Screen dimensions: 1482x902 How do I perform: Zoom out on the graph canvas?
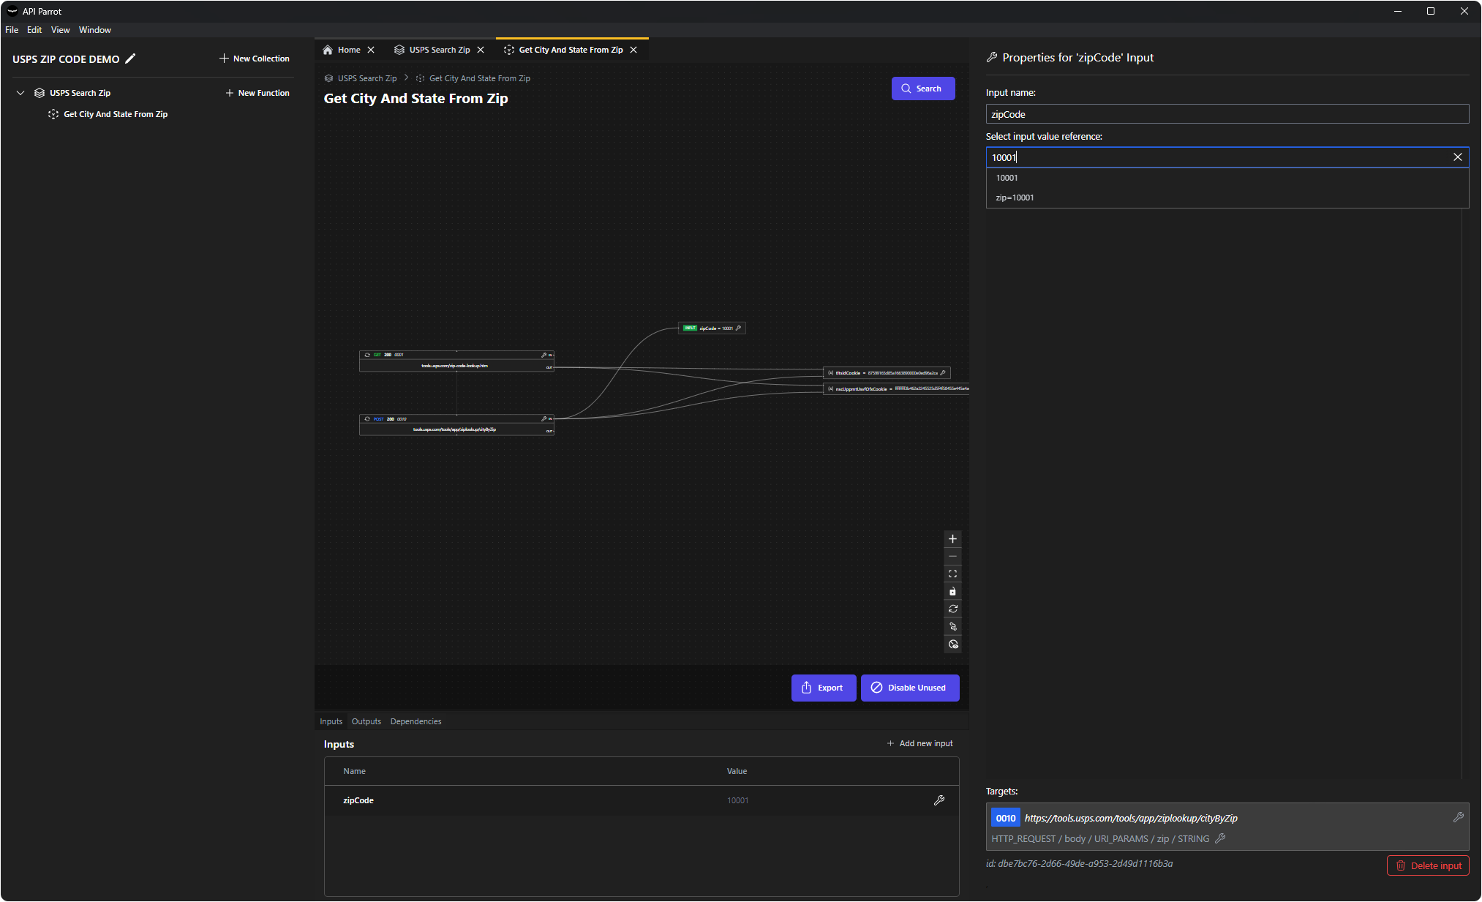pyautogui.click(x=952, y=557)
